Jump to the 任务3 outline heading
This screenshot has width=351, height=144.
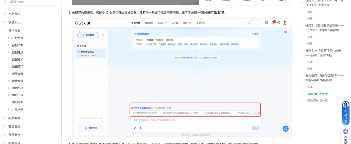pyautogui.click(x=323, y=53)
